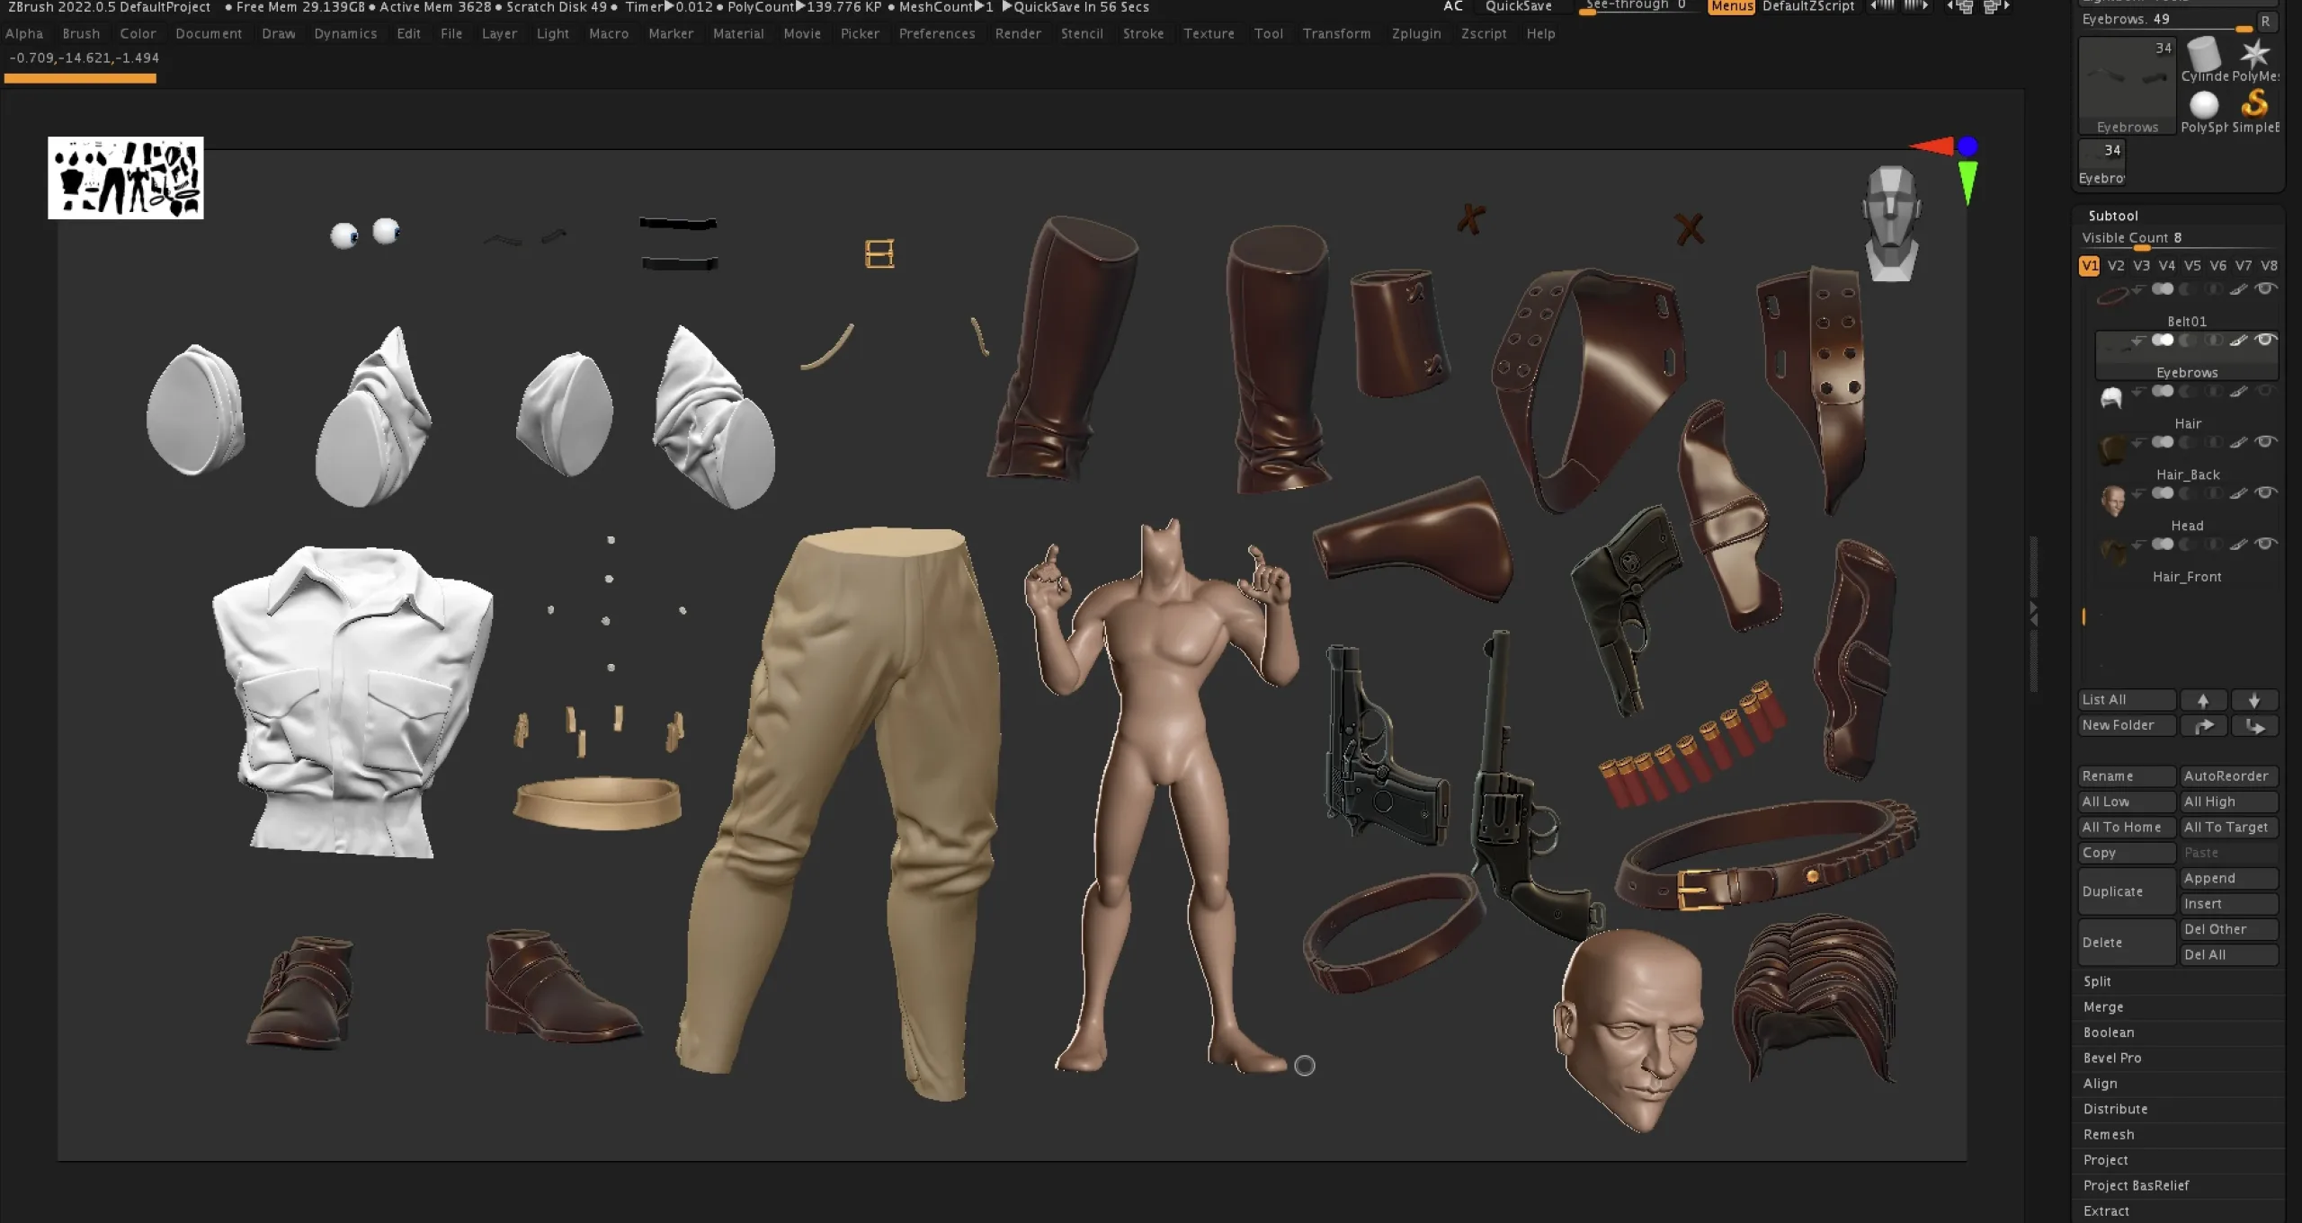
Task: Open the Stroke menu
Action: pyautogui.click(x=1143, y=33)
